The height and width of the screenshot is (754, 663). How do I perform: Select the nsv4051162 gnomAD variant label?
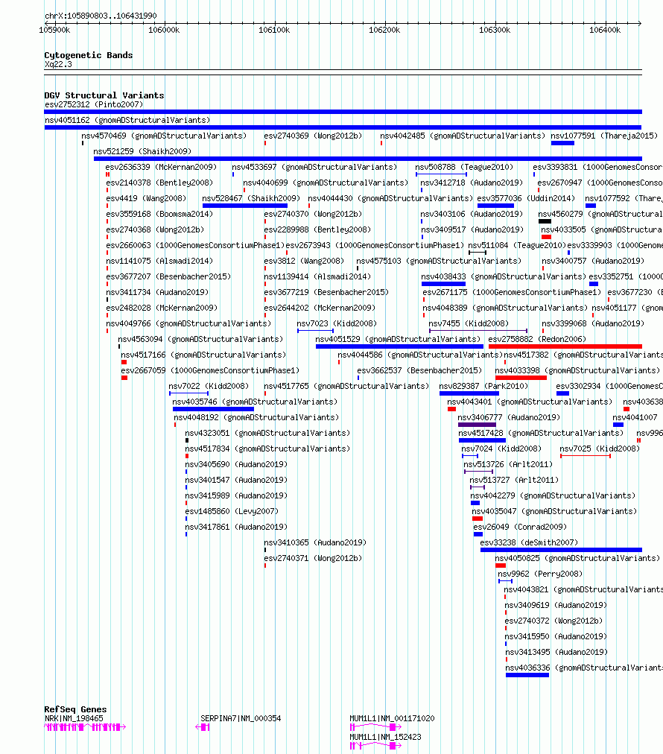point(127,120)
